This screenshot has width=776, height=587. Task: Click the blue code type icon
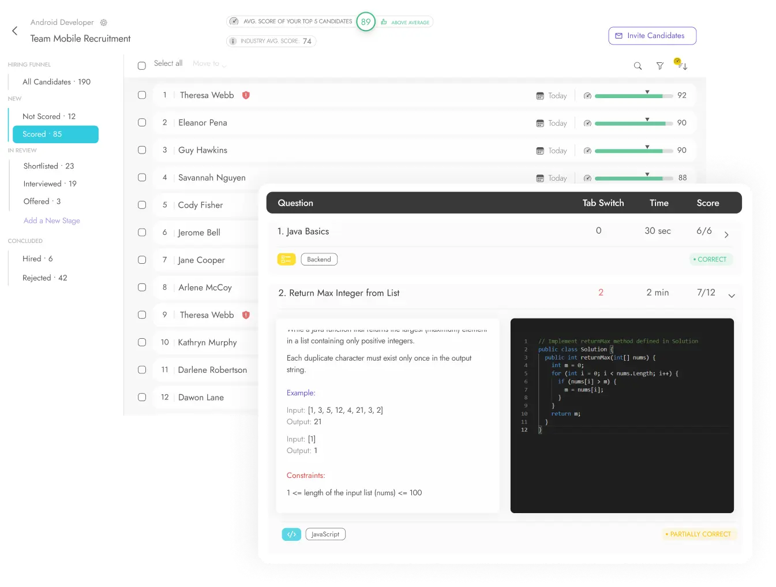point(291,534)
